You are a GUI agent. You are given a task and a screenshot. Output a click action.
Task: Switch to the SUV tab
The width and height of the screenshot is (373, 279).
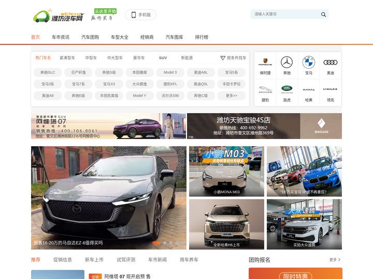(163, 58)
